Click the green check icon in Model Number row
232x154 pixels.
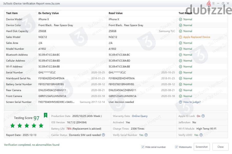(x=180, y=49)
